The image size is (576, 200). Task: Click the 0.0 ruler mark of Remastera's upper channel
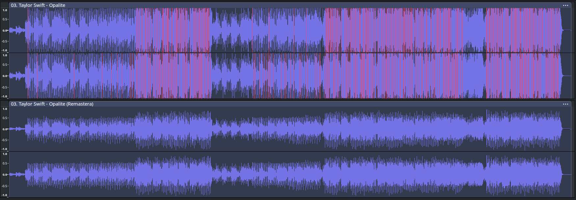click(x=5, y=129)
